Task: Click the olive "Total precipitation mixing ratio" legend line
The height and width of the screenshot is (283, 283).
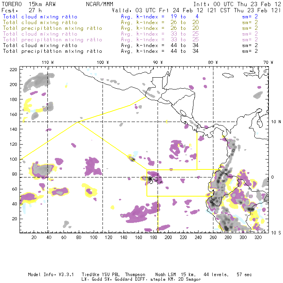Action: point(52,28)
